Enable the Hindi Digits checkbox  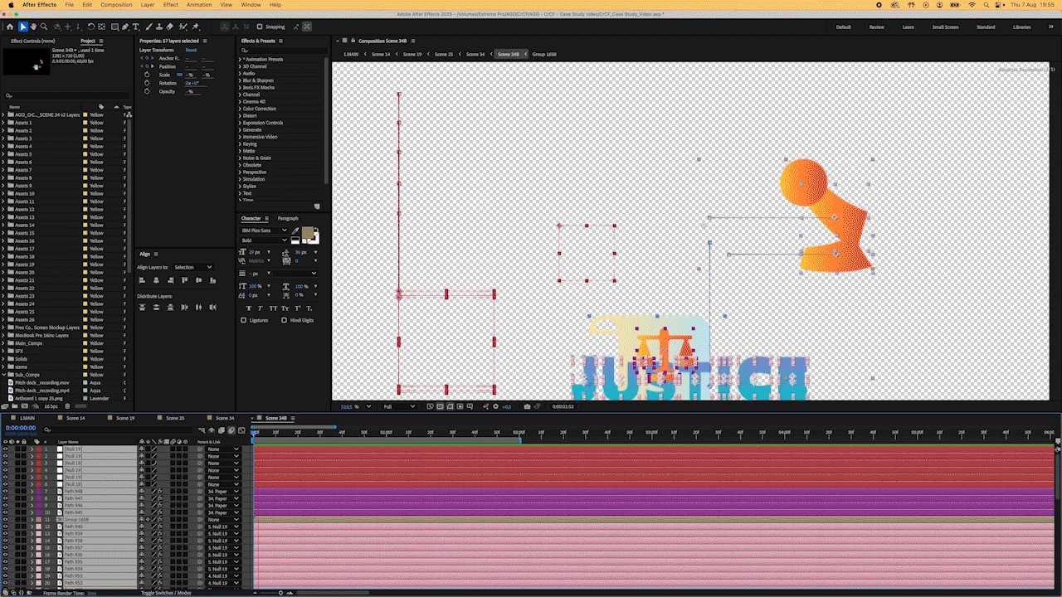284,320
